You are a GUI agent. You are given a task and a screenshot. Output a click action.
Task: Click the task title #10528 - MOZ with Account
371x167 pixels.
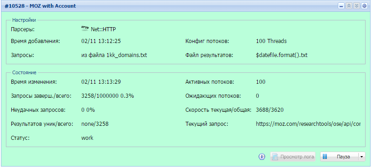pyautogui.click(x=40, y=6)
